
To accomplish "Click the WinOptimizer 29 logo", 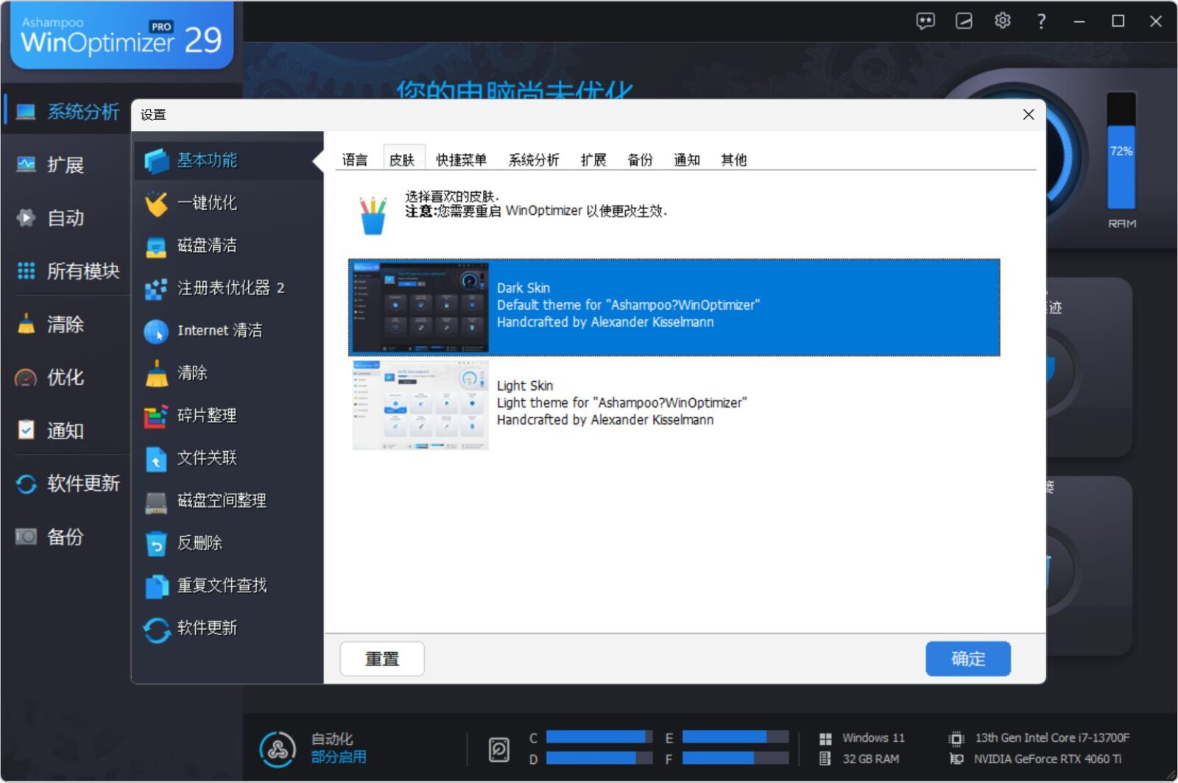I will (x=121, y=36).
